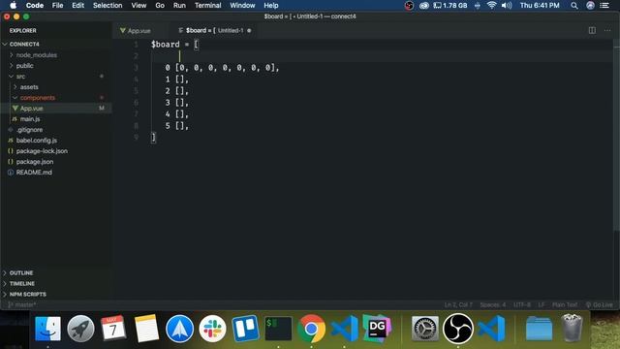Open Notification Center list icon
The height and width of the screenshot is (349, 620).
(604, 6)
